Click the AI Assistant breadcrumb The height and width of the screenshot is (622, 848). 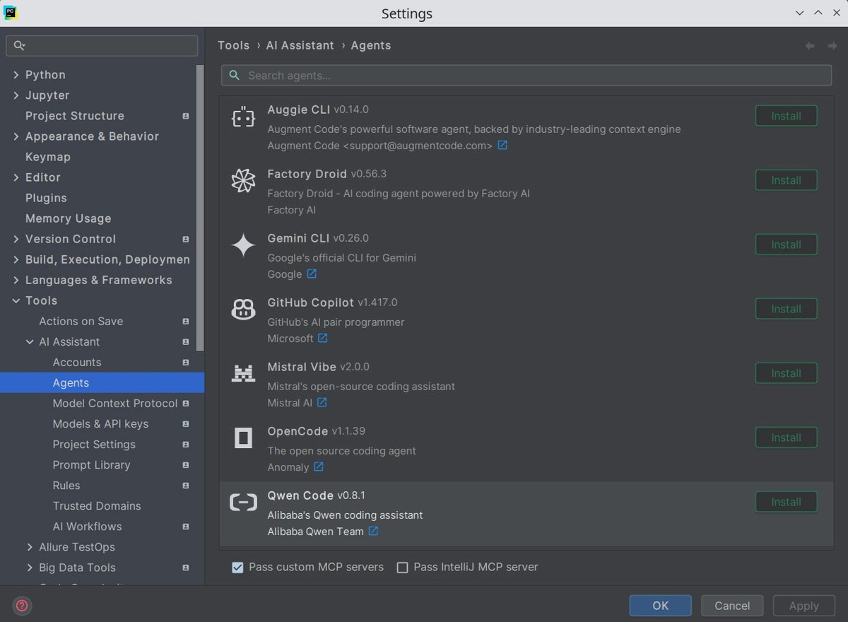tap(300, 45)
